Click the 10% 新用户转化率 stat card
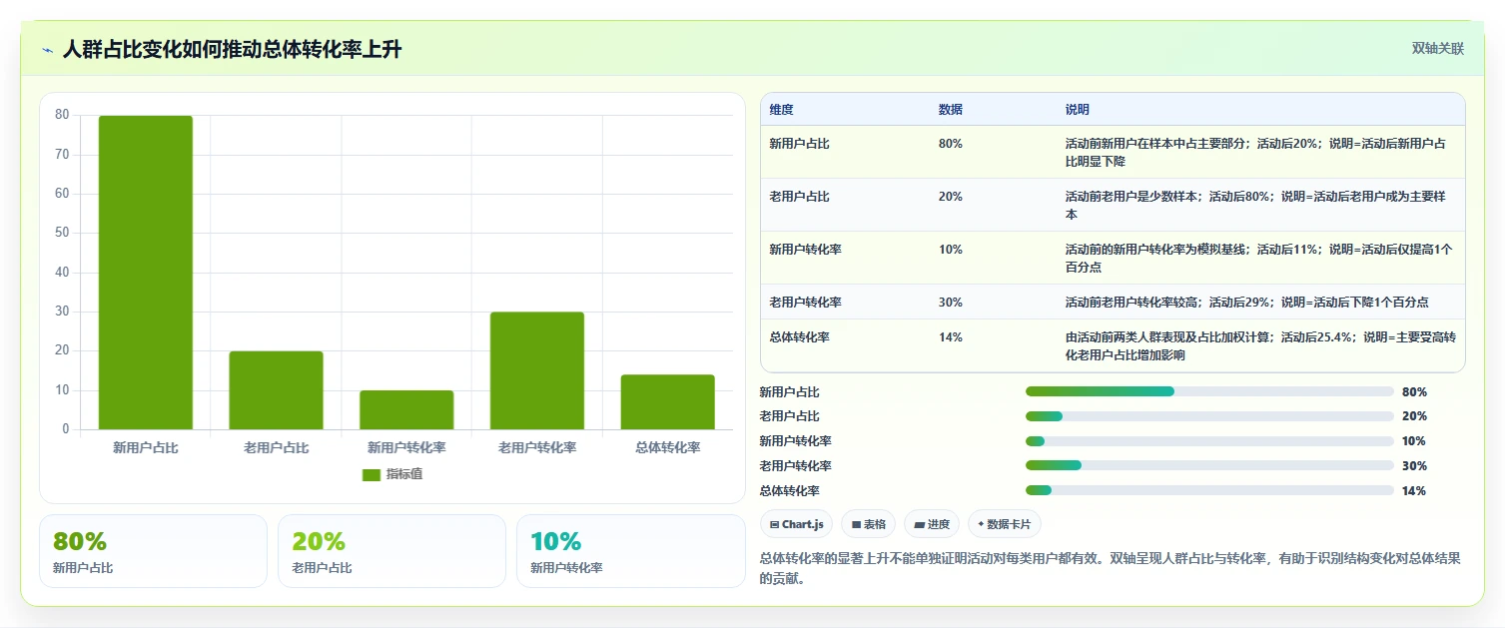The height and width of the screenshot is (628, 1505). click(630, 551)
